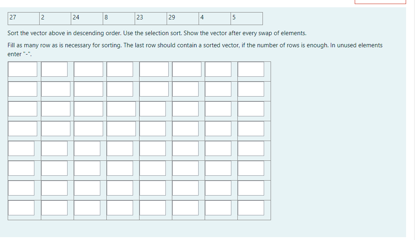Select the first cell of the fifth row
417x240 pixels.
tap(22, 148)
